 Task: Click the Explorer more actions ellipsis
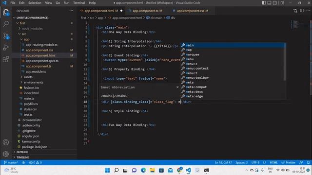[71, 11]
